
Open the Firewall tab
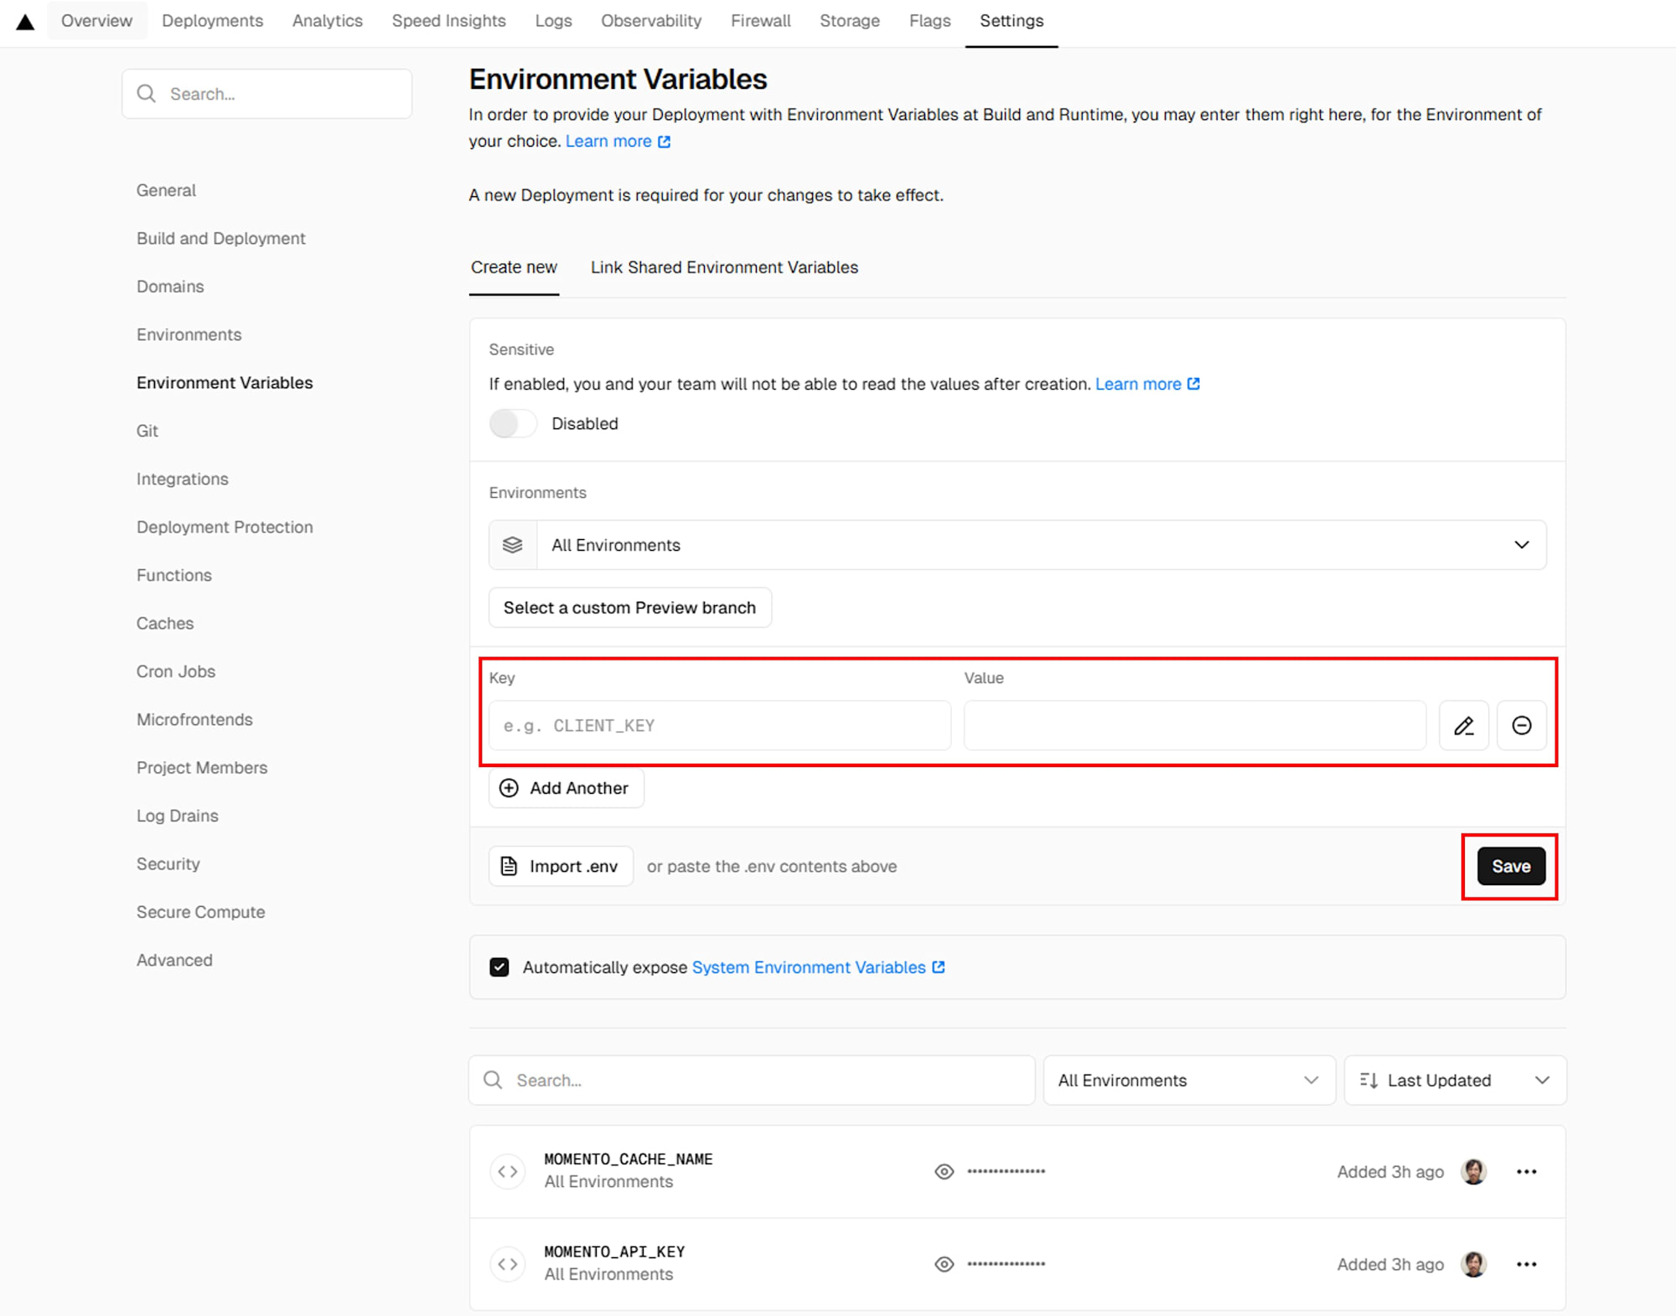click(x=760, y=21)
